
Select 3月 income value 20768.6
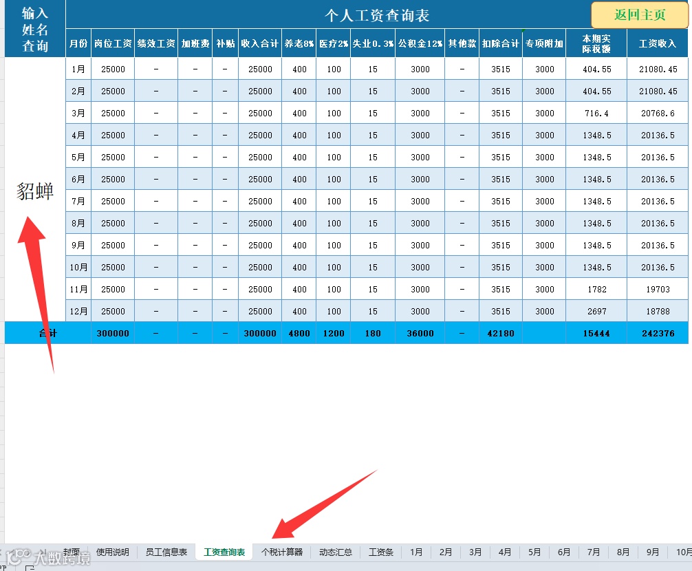click(658, 113)
